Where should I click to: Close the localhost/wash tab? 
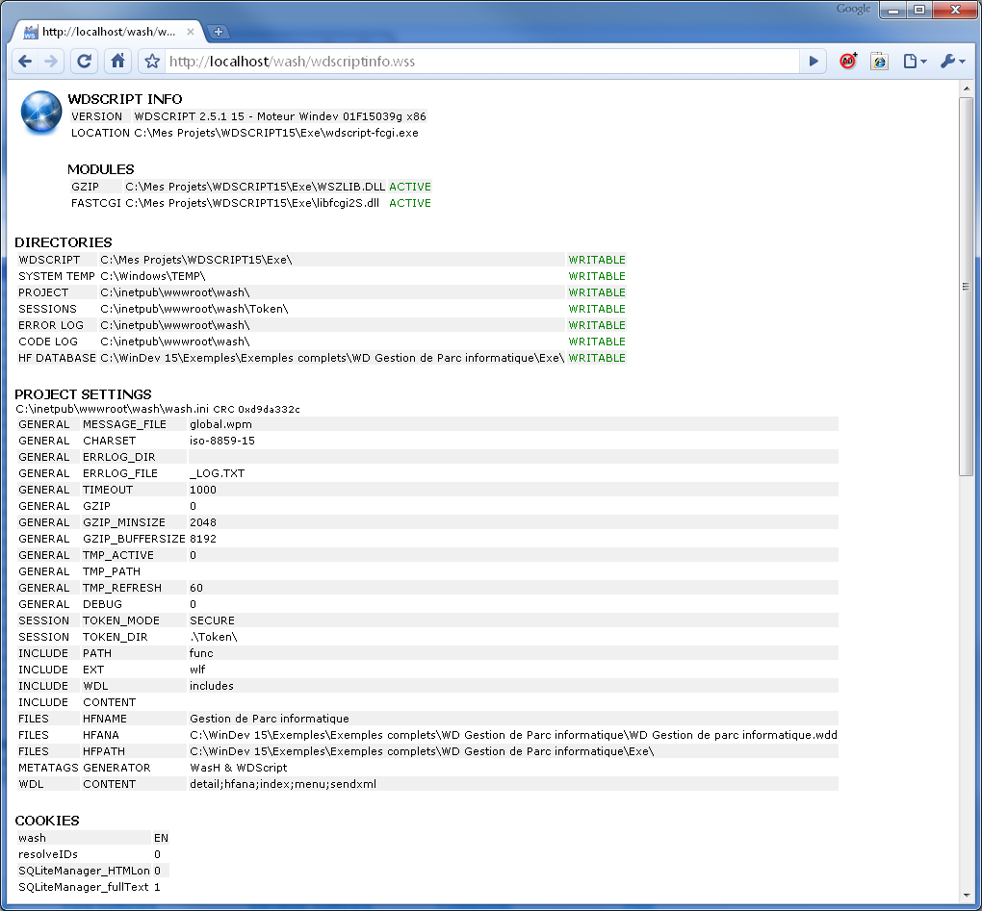point(191,32)
